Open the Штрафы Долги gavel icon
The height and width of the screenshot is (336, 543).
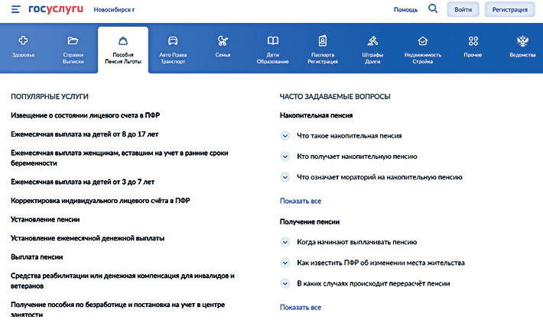click(372, 40)
